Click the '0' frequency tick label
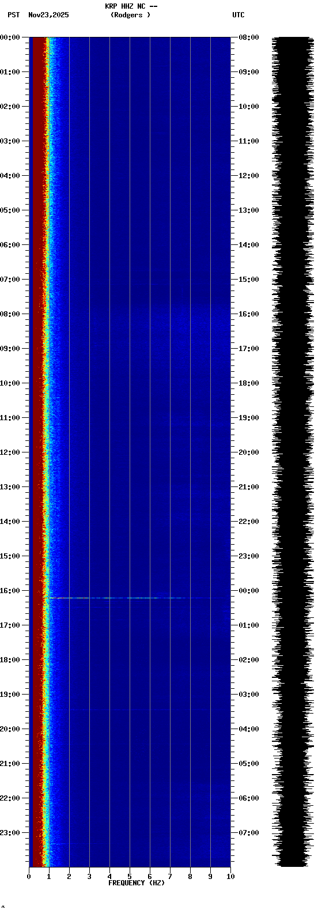The height and width of the screenshot is (913, 318). pyautogui.click(x=29, y=877)
